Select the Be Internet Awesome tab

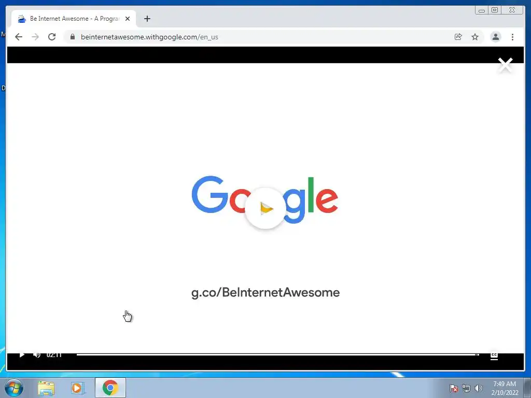74,19
